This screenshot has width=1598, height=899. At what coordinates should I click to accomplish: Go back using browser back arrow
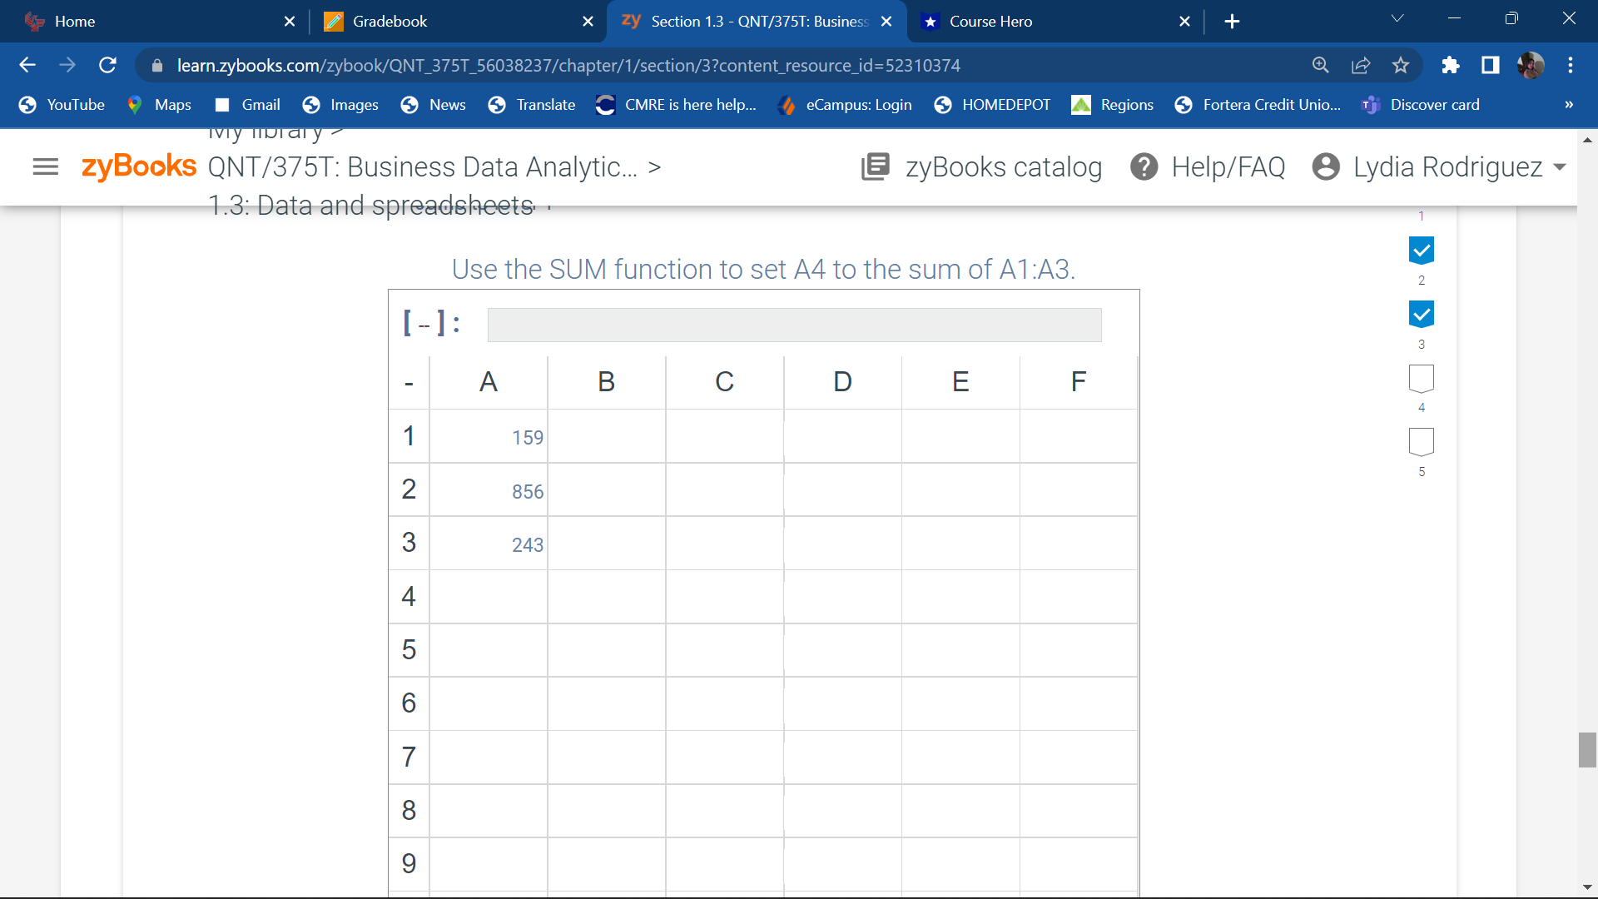pos(27,65)
